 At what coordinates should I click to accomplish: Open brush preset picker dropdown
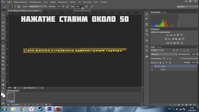click(x=15, y=7)
